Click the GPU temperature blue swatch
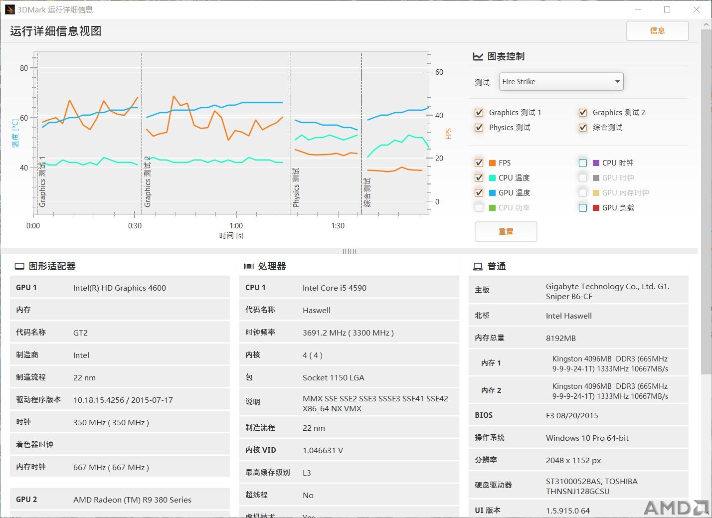 (x=492, y=193)
